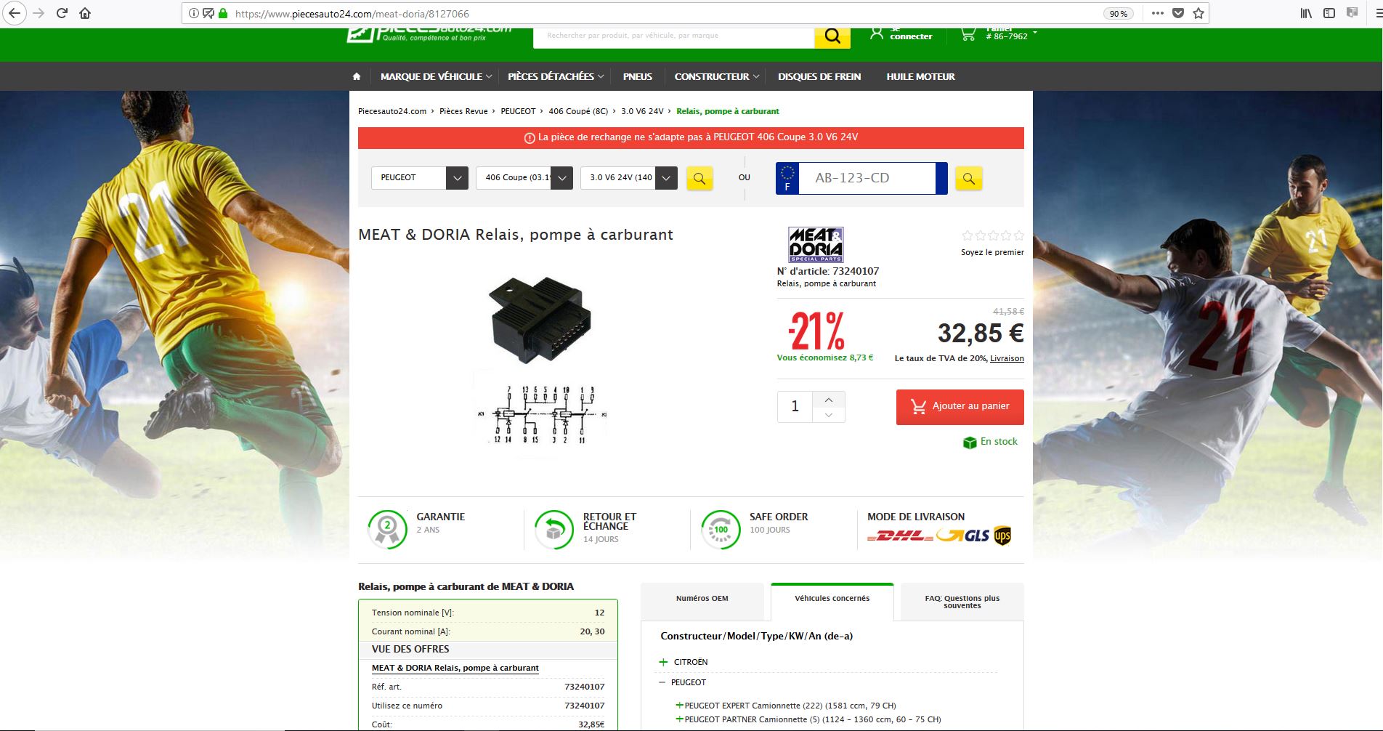
Task: Click the return and exchange icon
Action: click(554, 529)
